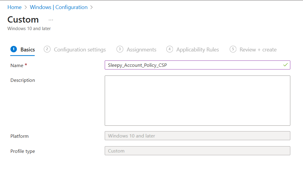Click inside the Name text field
Viewport: 303px width, 182px height.
(193, 65)
